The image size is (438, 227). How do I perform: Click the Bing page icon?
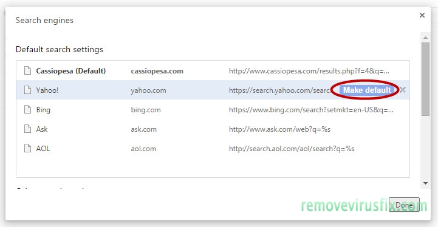[27, 109]
